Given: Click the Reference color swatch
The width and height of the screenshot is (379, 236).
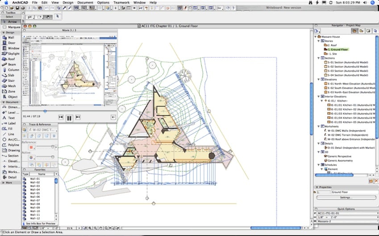Looking at the screenshot, I should (x=31, y=147).
